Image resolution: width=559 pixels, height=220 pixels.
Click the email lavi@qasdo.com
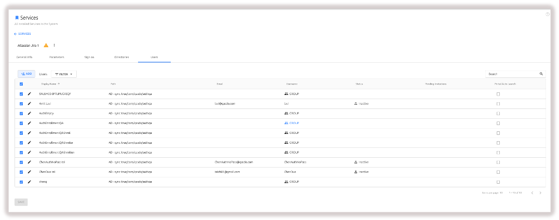pos(225,103)
